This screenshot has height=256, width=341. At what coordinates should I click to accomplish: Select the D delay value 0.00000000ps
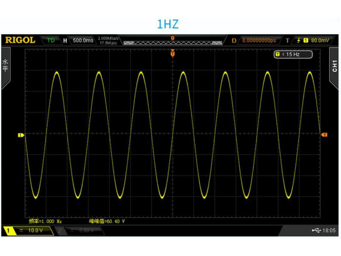[259, 41]
